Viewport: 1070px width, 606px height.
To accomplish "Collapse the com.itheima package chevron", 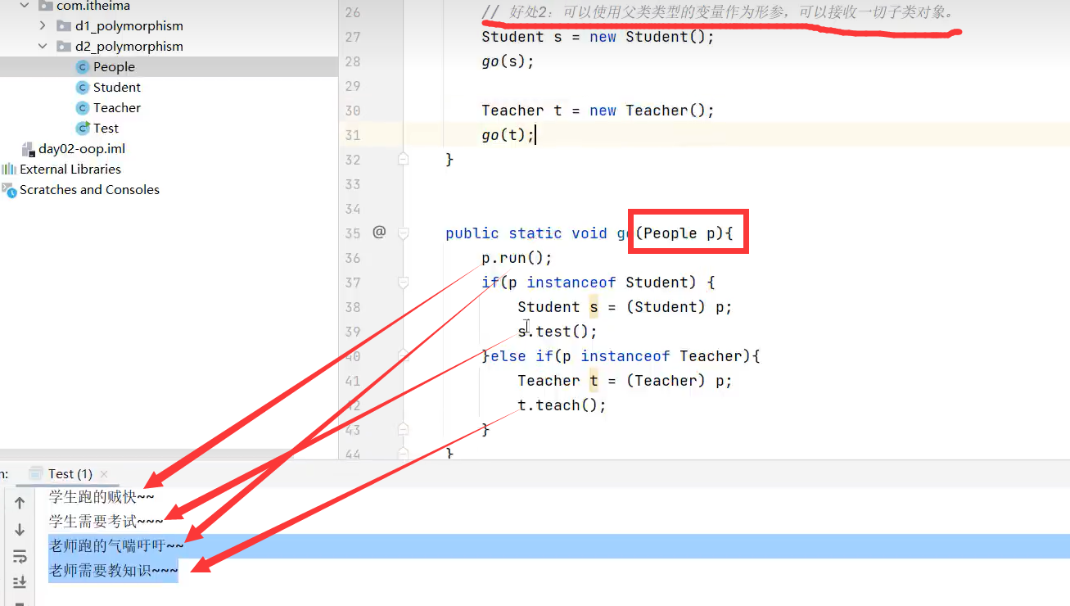I will click(x=25, y=6).
